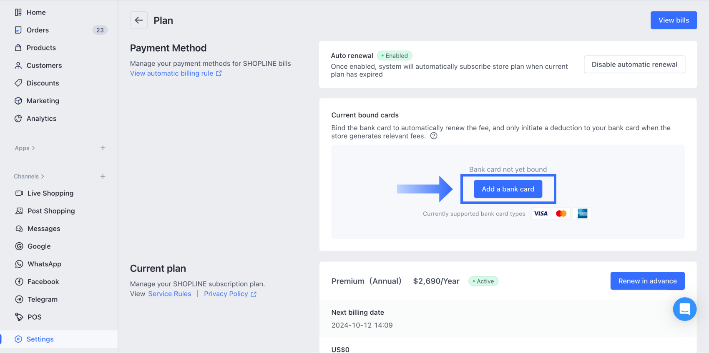Click the Premium (Annual) plan name
This screenshot has width=709, height=353.
(x=366, y=281)
